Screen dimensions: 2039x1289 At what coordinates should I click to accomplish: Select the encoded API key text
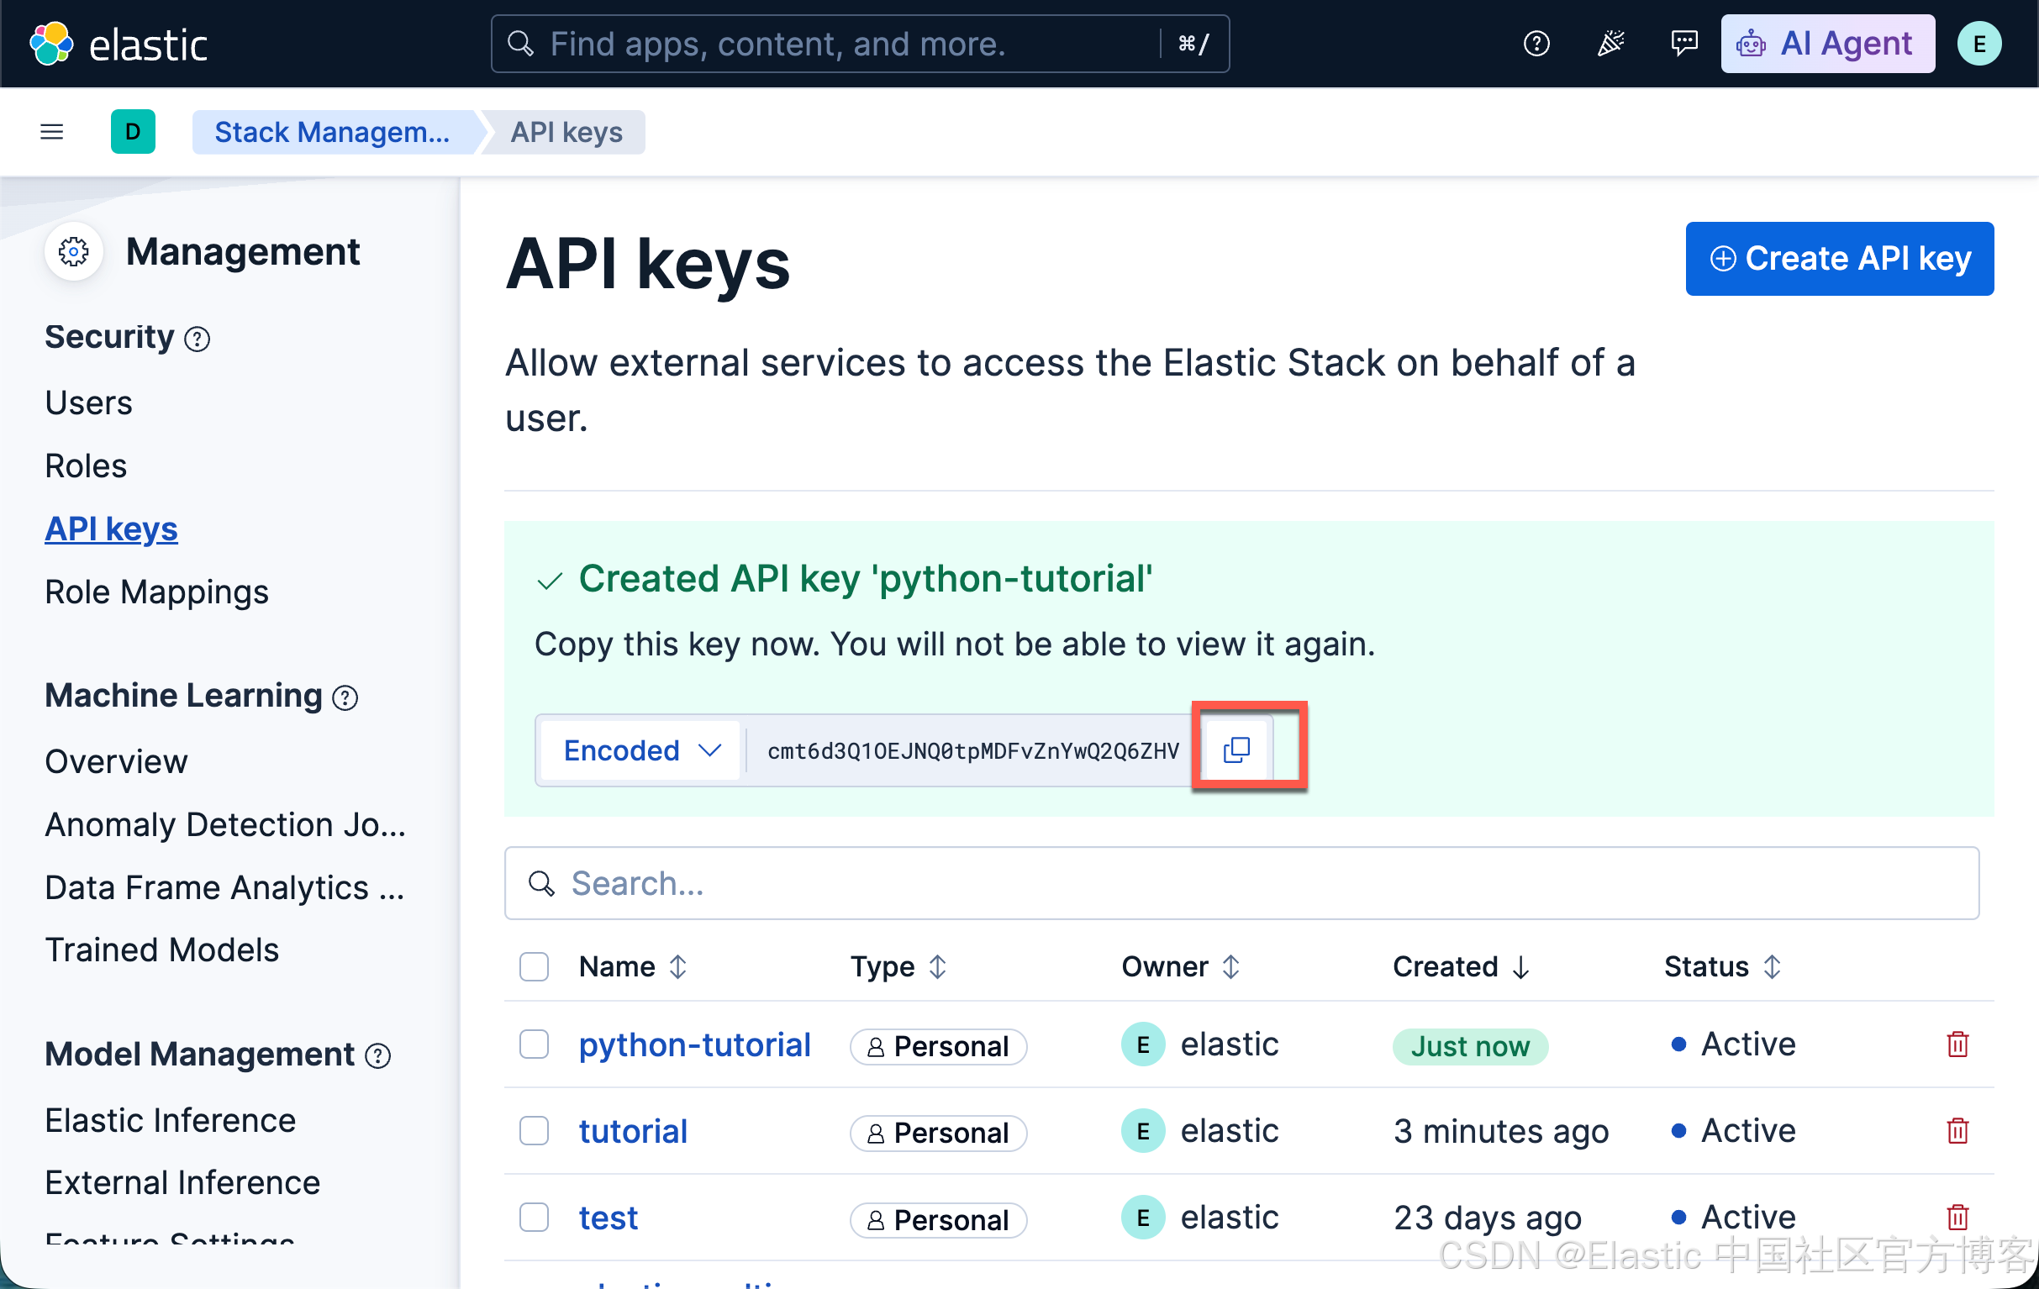(x=973, y=750)
